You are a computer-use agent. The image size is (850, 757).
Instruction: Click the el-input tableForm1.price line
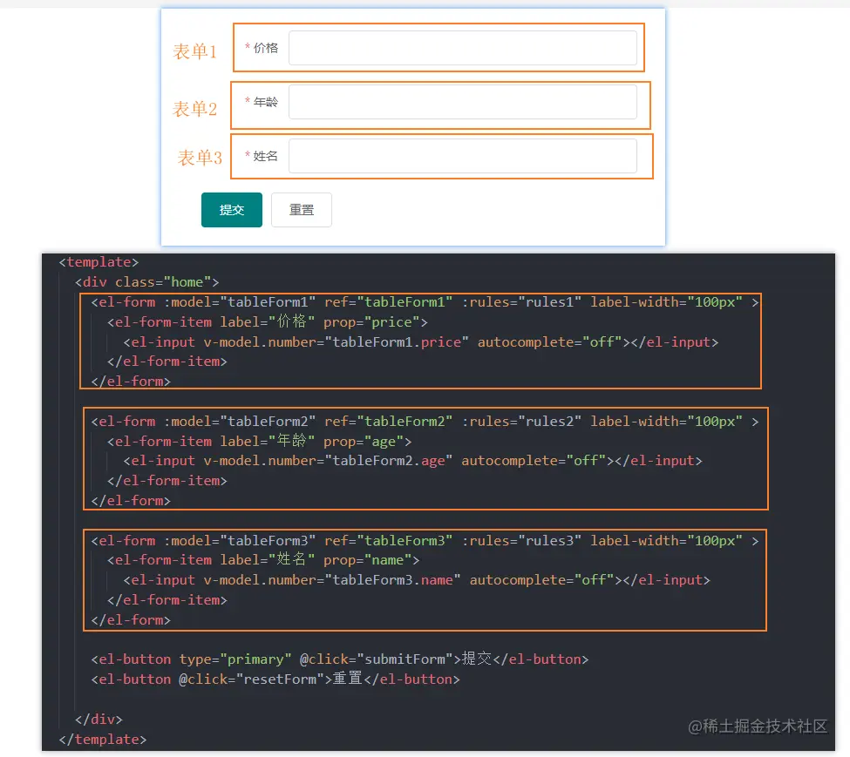point(421,342)
